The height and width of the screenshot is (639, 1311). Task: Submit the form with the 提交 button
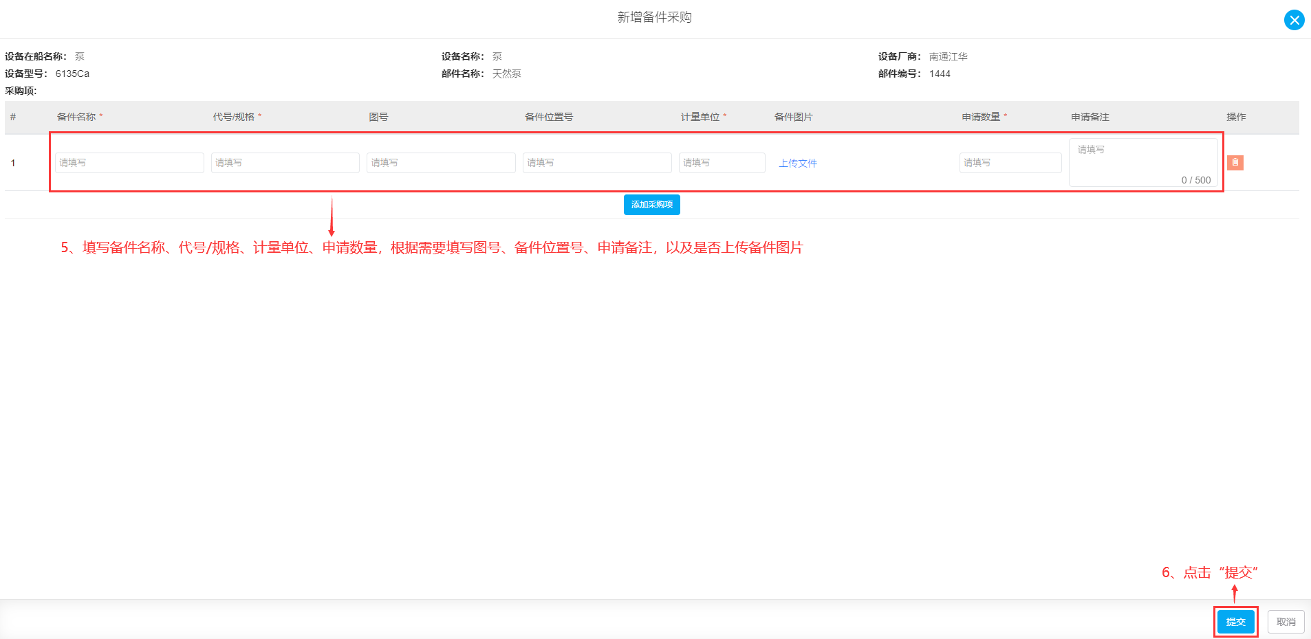[1236, 622]
